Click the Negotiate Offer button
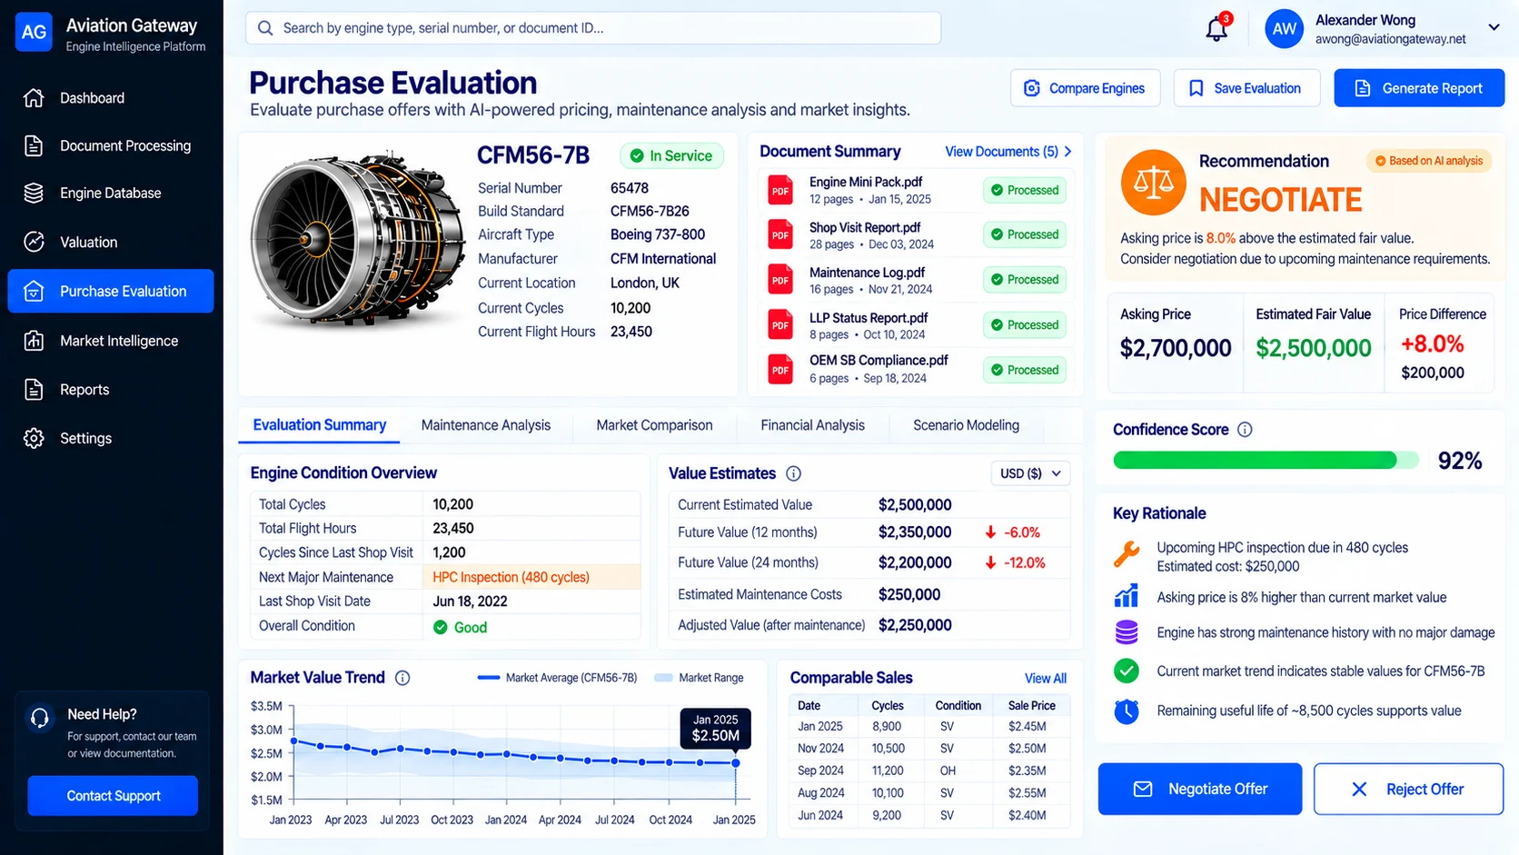The image size is (1519, 855). coord(1200,789)
